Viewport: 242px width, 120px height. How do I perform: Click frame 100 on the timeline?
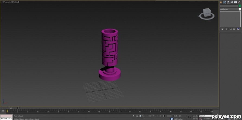click(x=211, y=111)
